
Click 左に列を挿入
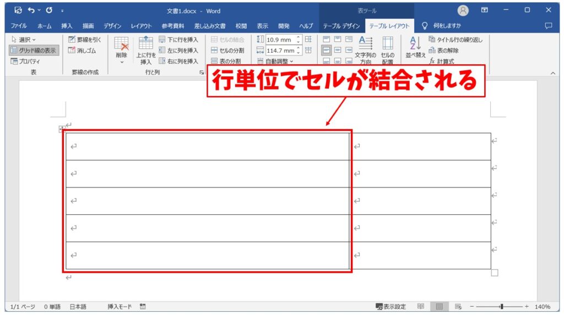coord(179,51)
